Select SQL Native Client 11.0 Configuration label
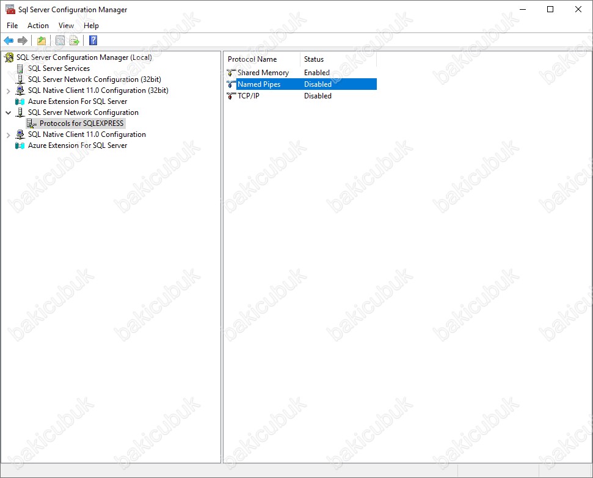This screenshot has height=478, width=593. pyautogui.click(x=87, y=134)
